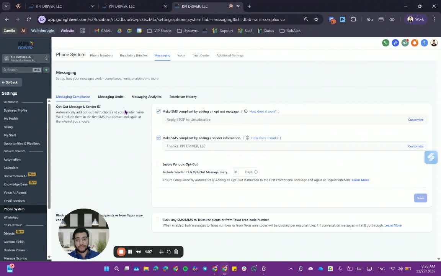Click the zoom magnifier icon in address bar

(x=306, y=19)
